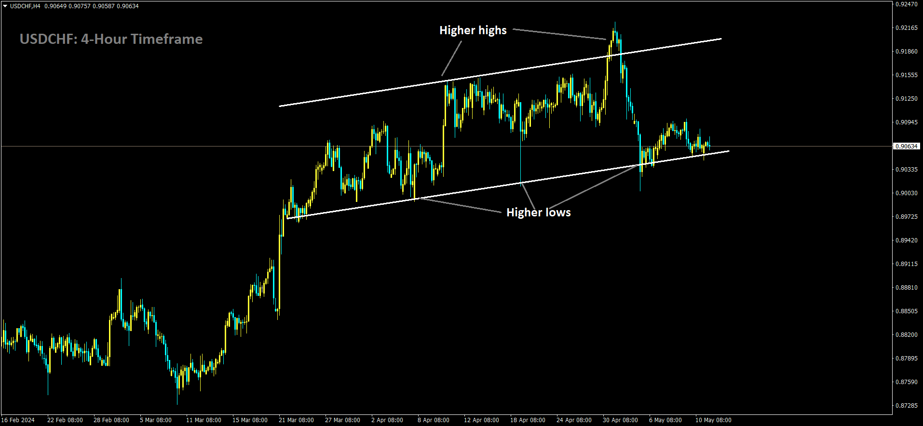The height and width of the screenshot is (426, 923).
Task: Click the OHLC values 0.90649 0.90757 0.90587 0.90634
Action: (92, 6)
